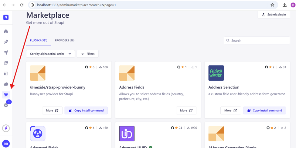Open Media Library image icon
The height and width of the screenshot is (148, 296).
pos(6,63)
